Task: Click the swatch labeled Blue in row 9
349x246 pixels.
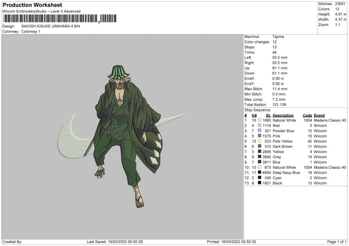Action: [259, 162]
